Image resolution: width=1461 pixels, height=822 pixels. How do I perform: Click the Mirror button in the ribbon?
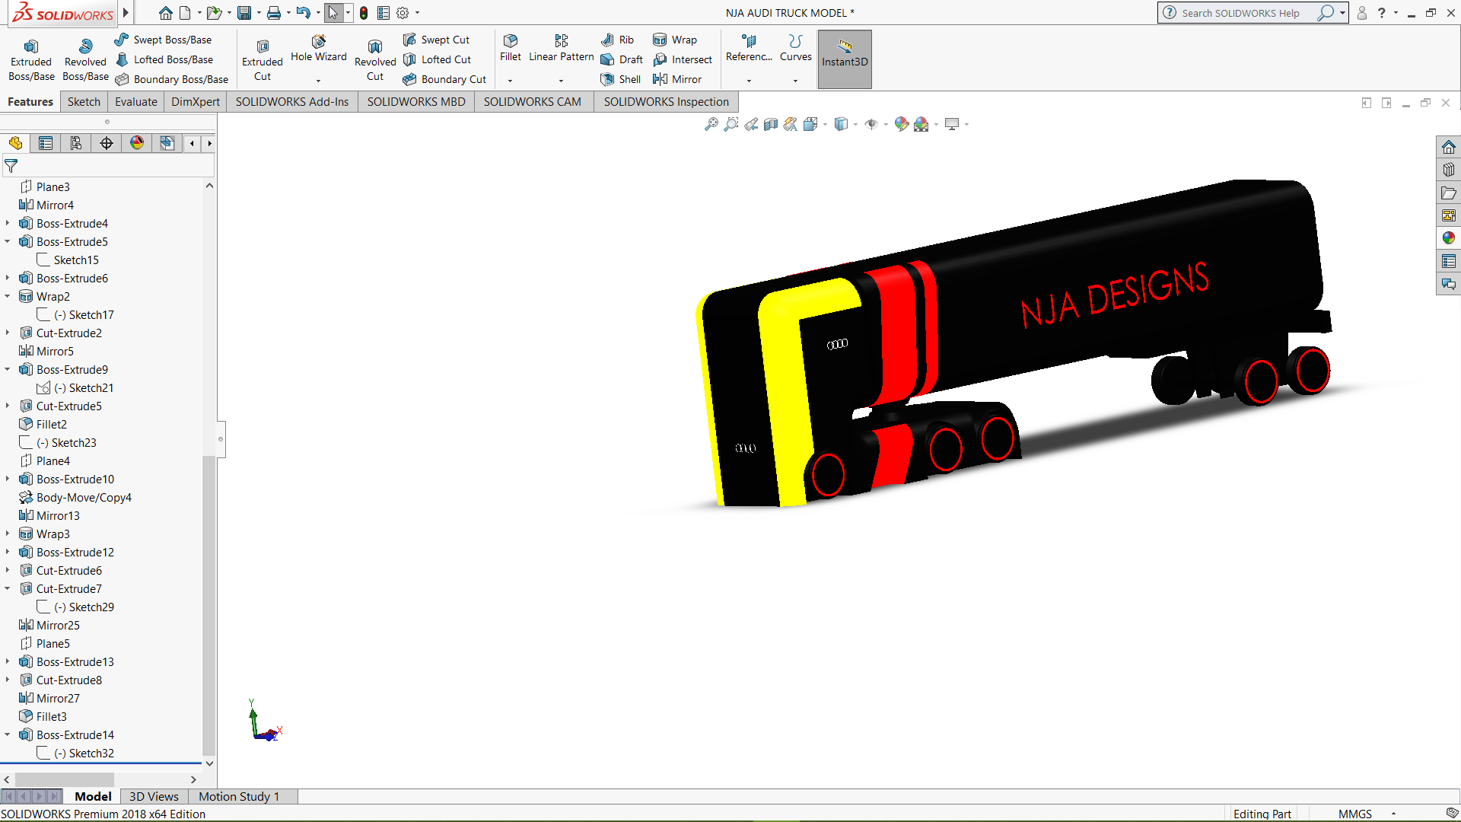[x=677, y=79]
